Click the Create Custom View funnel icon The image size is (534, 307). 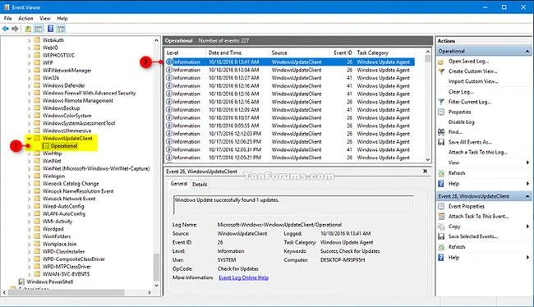point(441,71)
